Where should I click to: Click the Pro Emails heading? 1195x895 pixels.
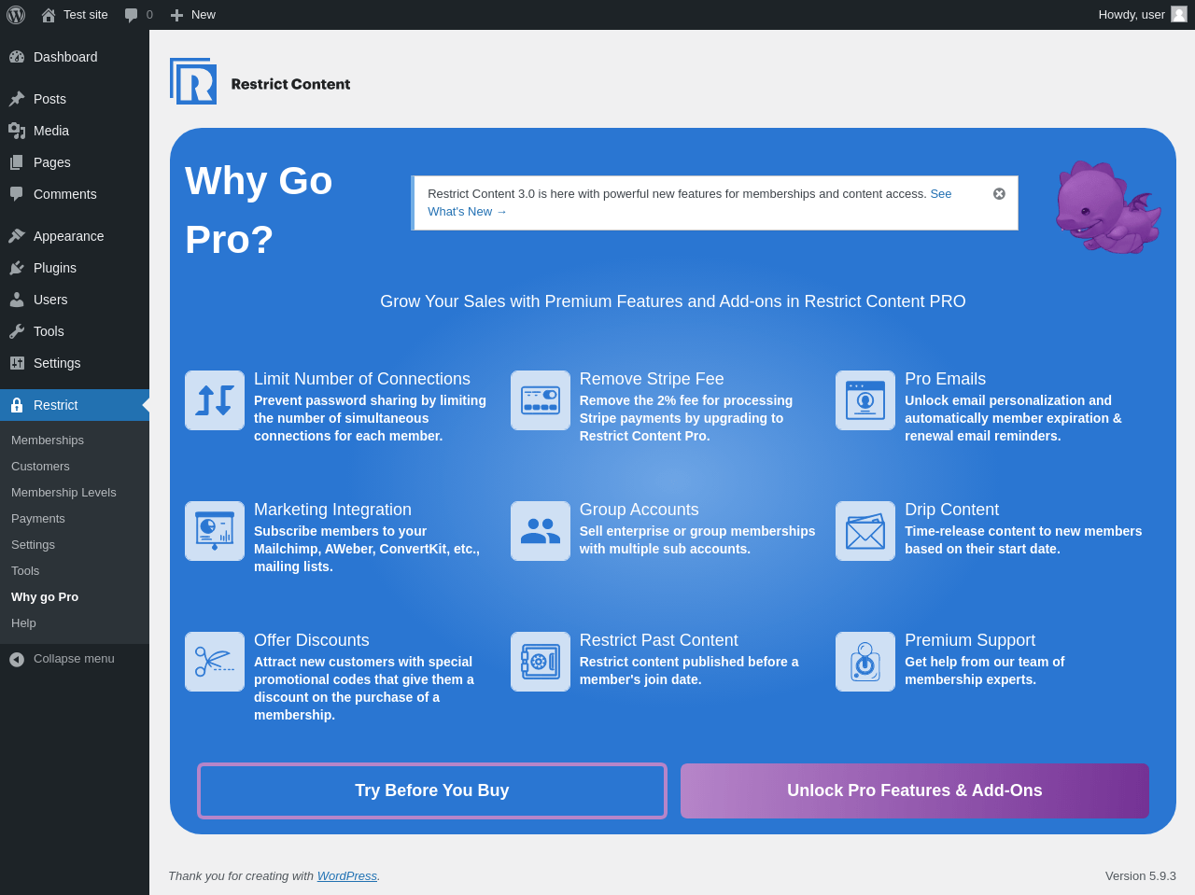coord(945,379)
